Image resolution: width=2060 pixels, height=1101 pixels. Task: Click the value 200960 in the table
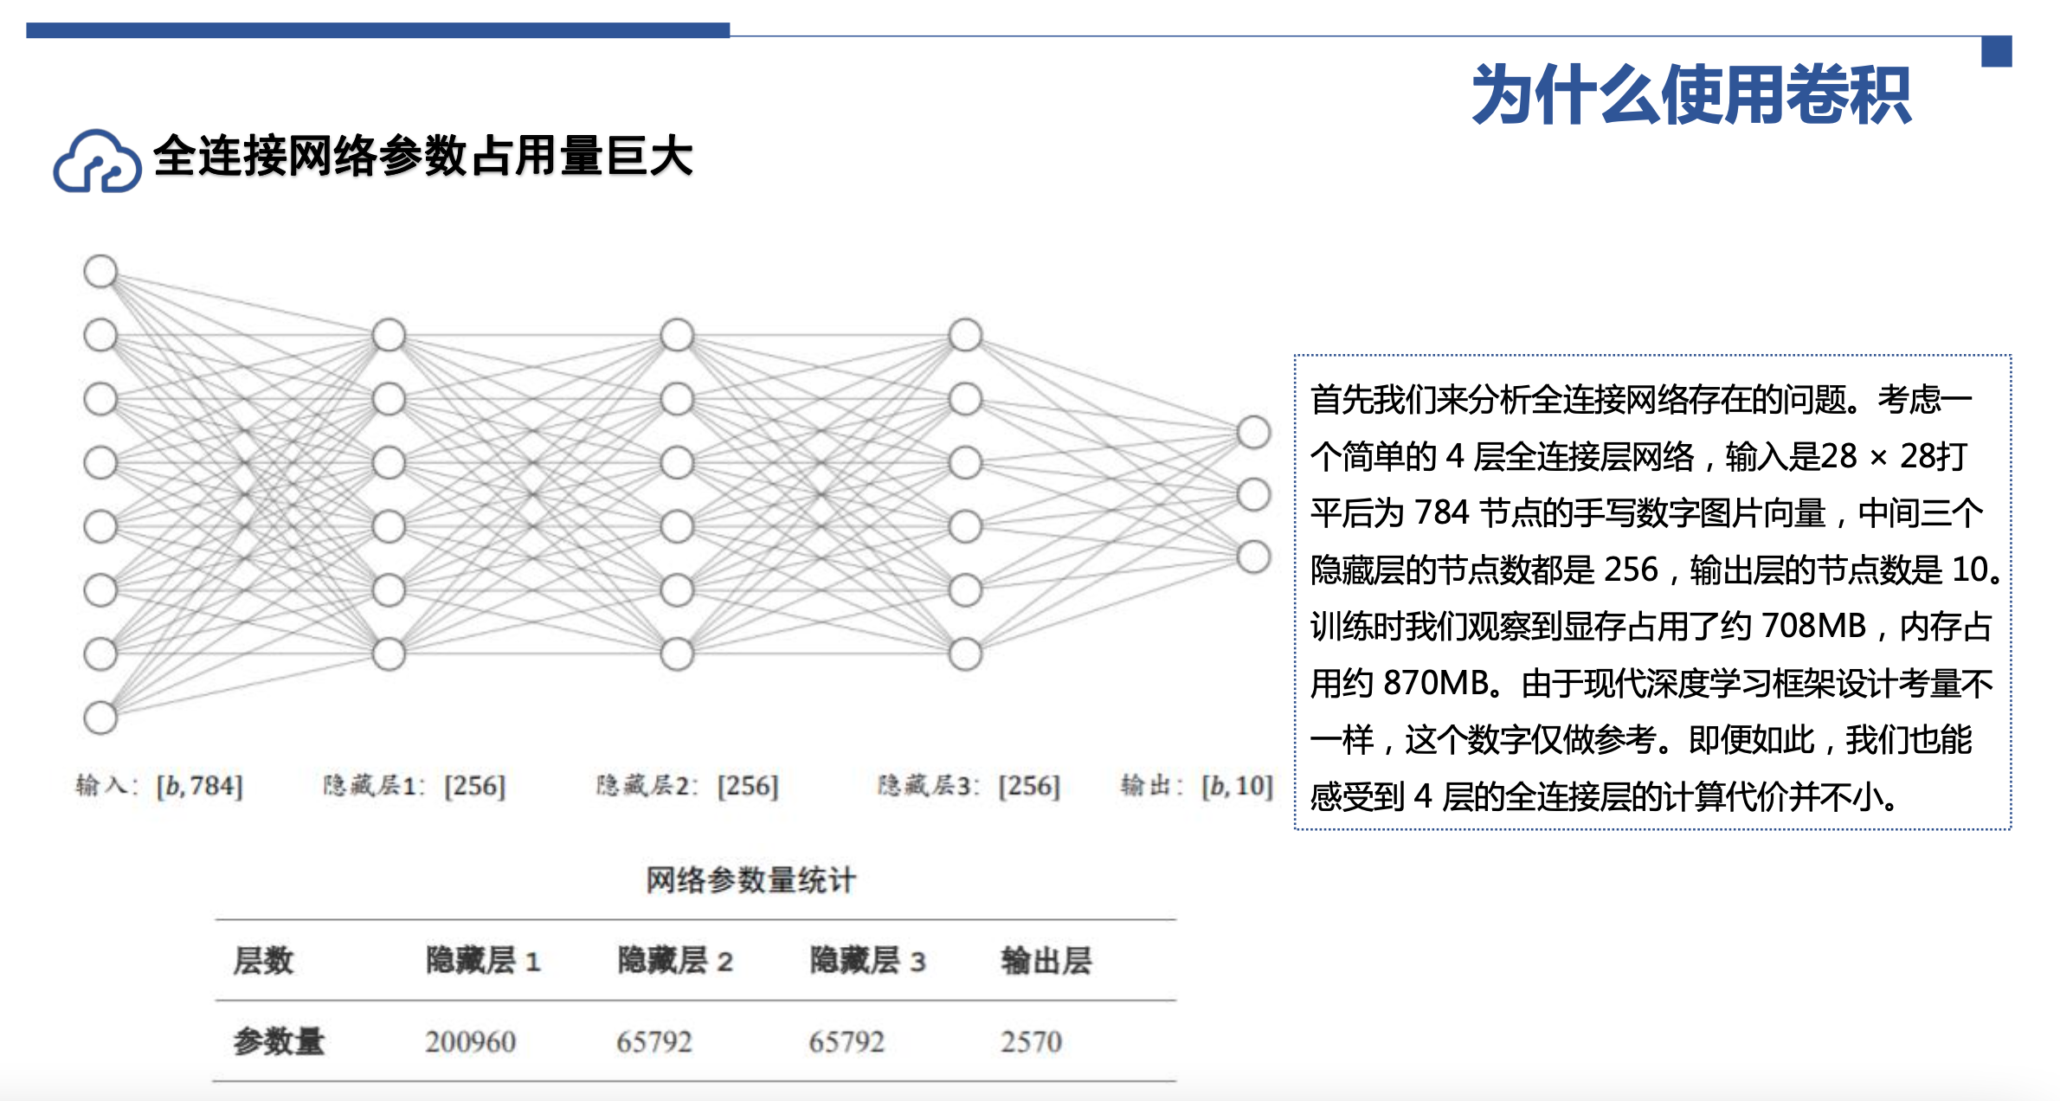[471, 1042]
